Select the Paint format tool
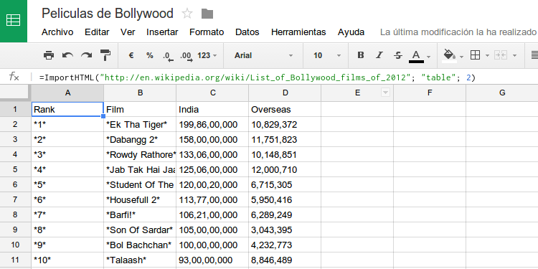 click(x=105, y=55)
